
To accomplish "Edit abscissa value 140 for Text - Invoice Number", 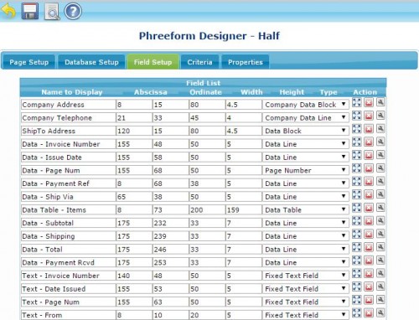I will point(134,276).
